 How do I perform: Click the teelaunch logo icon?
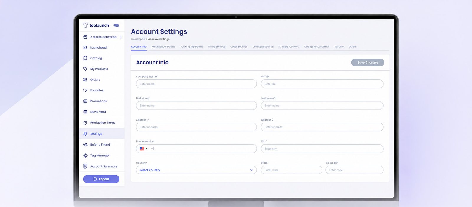coord(85,25)
